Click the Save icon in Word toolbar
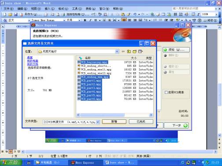The height and width of the screenshot is (166, 222). (x=16, y=15)
